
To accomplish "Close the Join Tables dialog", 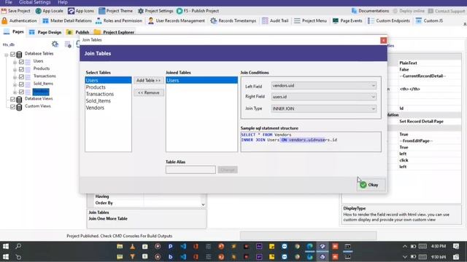I will point(383,40).
